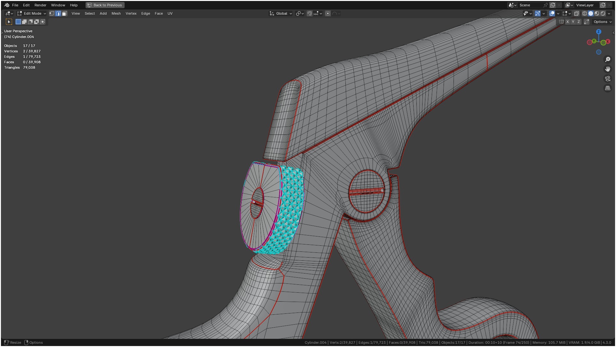
Task: Toggle mesh X mirror symmetry
Action: [x=567, y=22]
